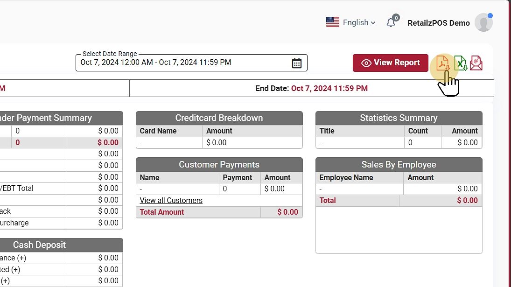
Task: Click the Cash Deposit section header
Action: pyautogui.click(x=40, y=245)
